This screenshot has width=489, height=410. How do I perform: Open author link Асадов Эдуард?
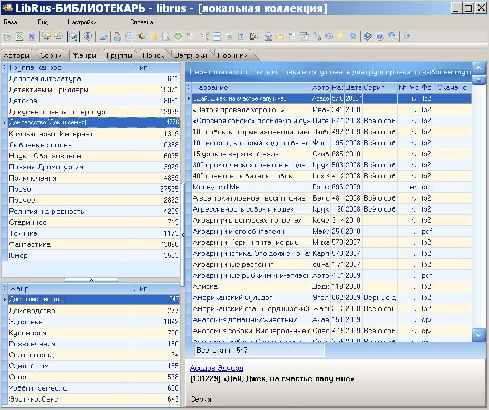coord(217,368)
